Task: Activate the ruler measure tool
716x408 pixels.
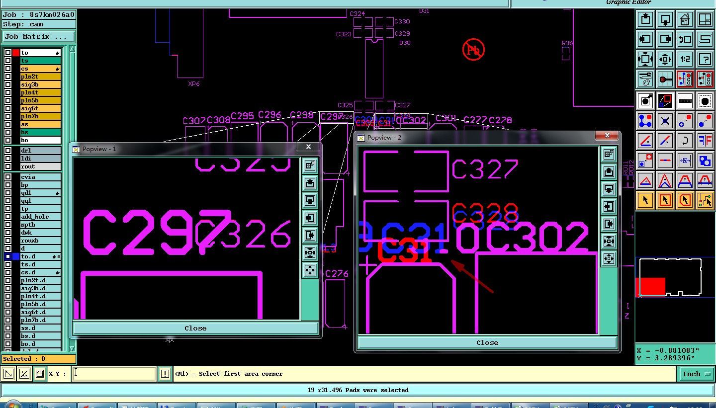Action: coord(685,101)
